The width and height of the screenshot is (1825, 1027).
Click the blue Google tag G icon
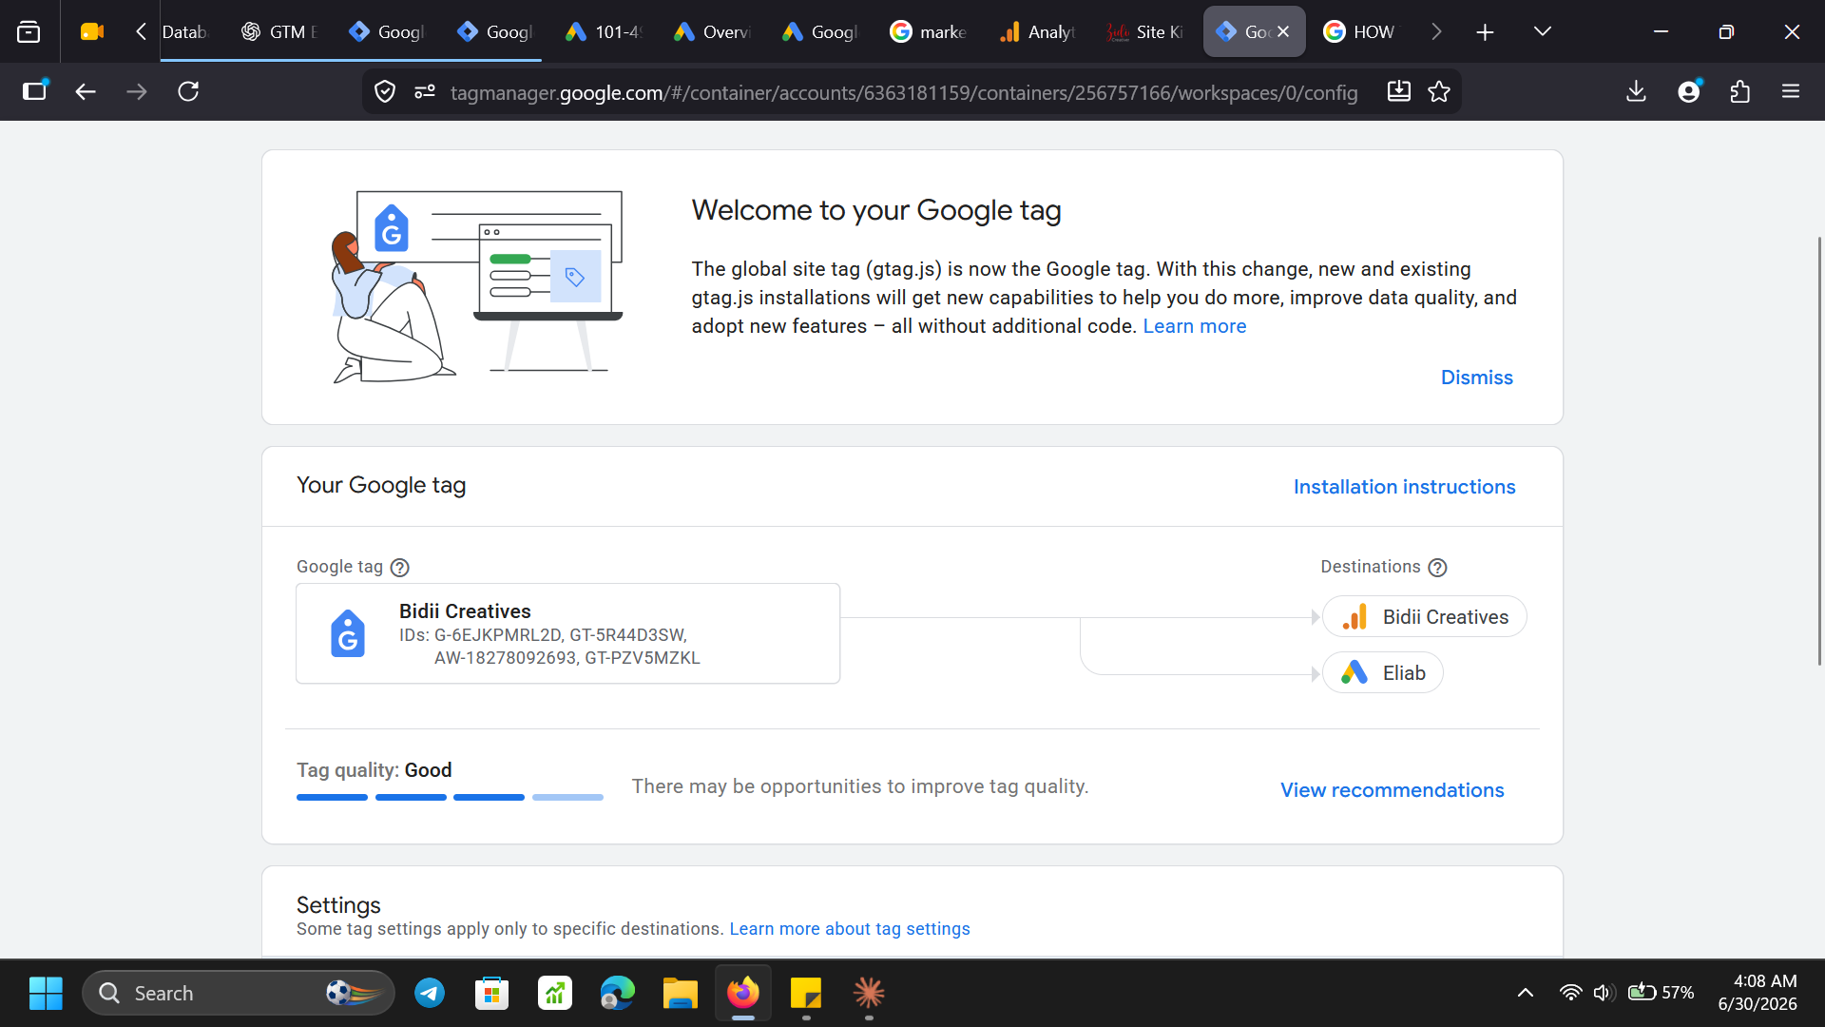coord(348,633)
